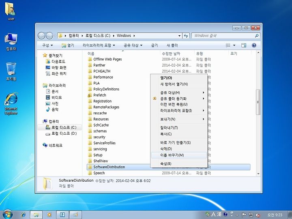Choose 새 창에서 열기(N) from context menu
292x219 pixels.
click(179, 84)
